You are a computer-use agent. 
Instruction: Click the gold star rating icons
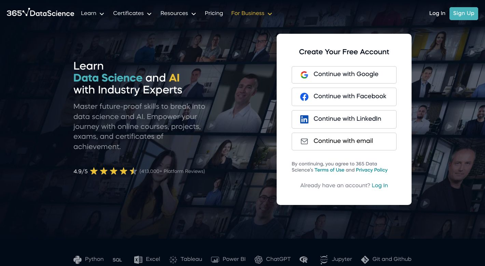pos(113,171)
